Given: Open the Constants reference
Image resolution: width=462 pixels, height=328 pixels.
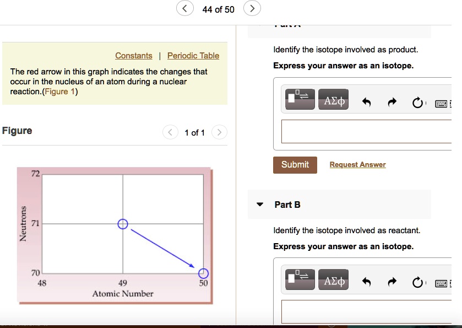Looking at the screenshot, I should (133, 55).
